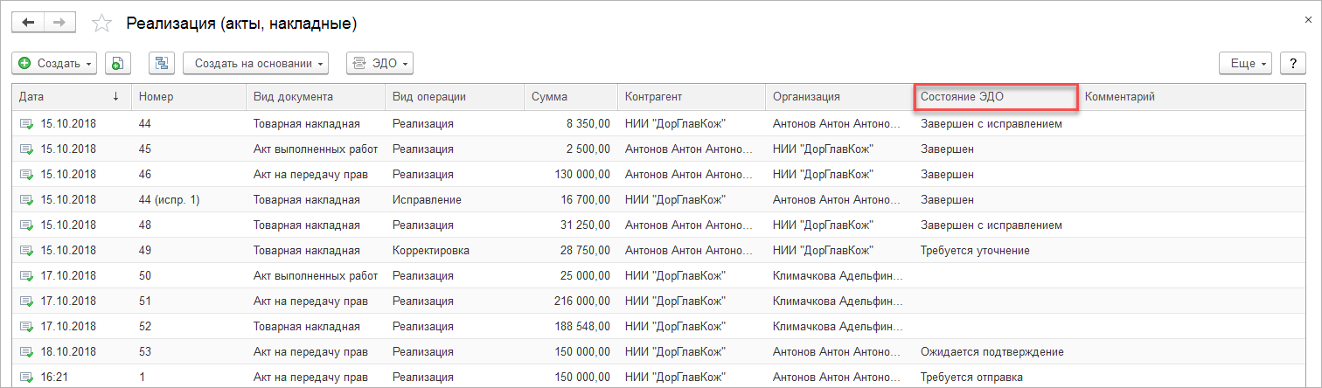Viewport: 1322px width, 388px height.
Task: Select the Требуется уточнение status cell
Action: 975,251
